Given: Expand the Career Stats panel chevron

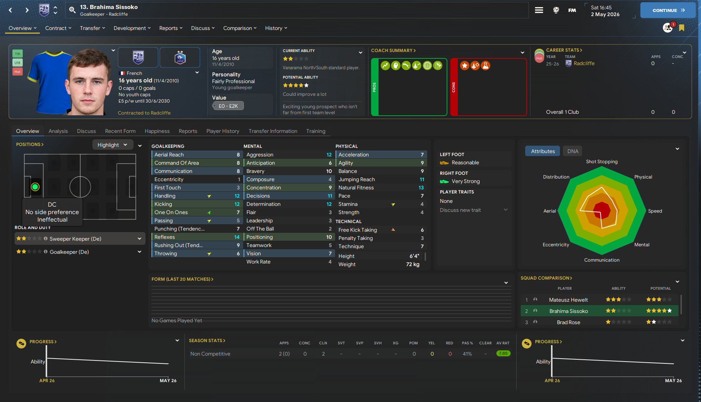Looking at the screenshot, I should pyautogui.click(x=685, y=52).
